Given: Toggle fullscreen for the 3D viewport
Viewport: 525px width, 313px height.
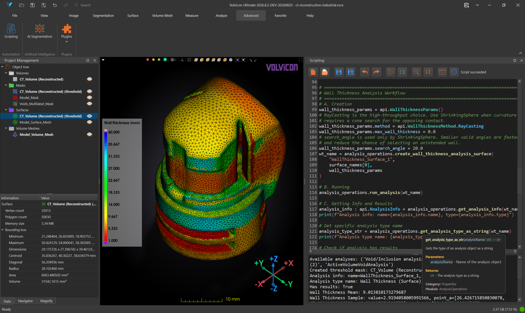Looking at the screenshot, I should [x=300, y=60].
